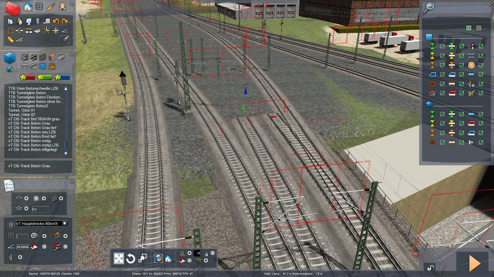Image resolution: width=494 pixels, height=277 pixels.
Task: Select vT DB-Track Beton rostig LZB
Action: point(33,145)
